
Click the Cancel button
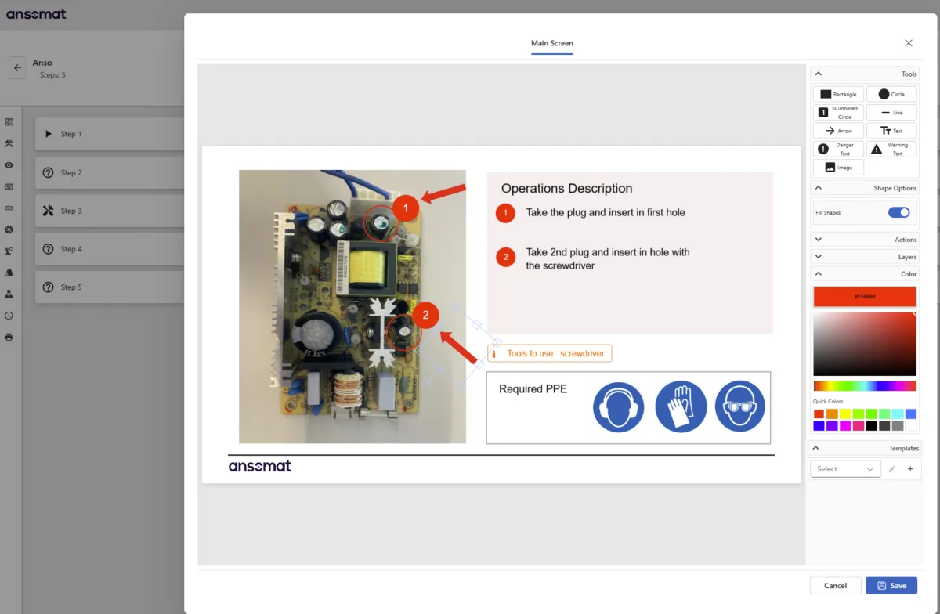(x=836, y=586)
